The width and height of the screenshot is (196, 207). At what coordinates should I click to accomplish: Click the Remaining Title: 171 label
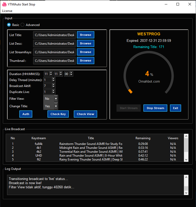[x=149, y=47]
